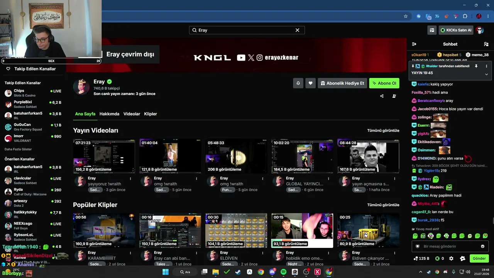
Task: Open the Videolar tab
Action: pos(132,114)
